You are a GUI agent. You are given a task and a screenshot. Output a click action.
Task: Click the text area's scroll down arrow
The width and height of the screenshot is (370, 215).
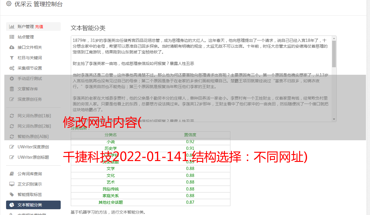[x=334, y=119]
